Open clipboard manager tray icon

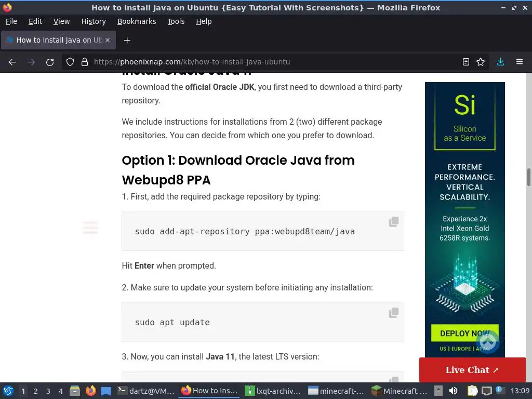tap(472, 391)
